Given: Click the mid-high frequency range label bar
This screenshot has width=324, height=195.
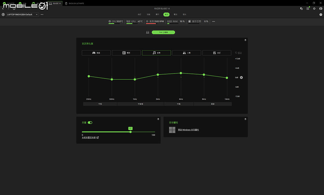Looking at the screenshot, I should click(x=179, y=104).
